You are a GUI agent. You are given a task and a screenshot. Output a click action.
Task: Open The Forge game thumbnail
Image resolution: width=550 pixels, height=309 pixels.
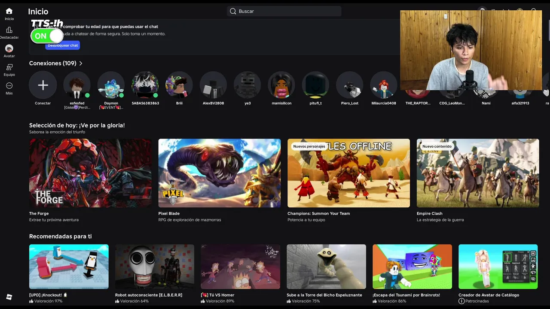click(90, 173)
